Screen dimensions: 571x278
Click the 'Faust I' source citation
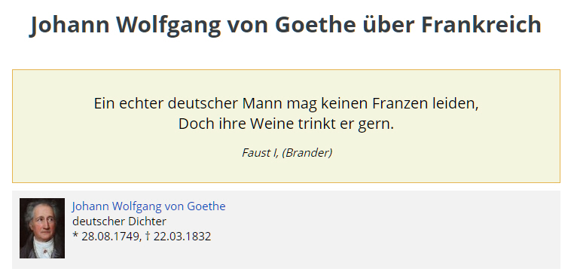click(x=261, y=153)
